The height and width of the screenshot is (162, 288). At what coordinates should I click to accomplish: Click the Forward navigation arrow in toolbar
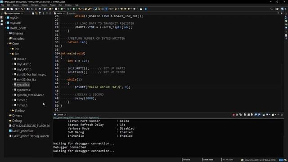(134, 9)
